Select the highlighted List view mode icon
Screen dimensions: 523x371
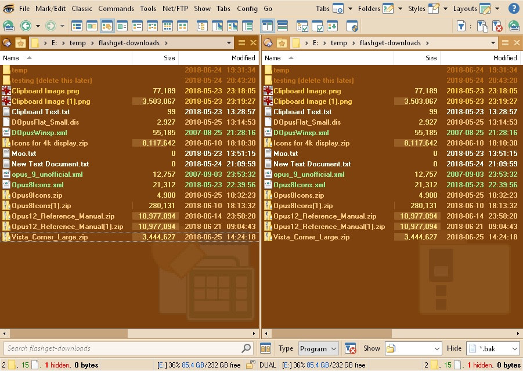[107, 26]
